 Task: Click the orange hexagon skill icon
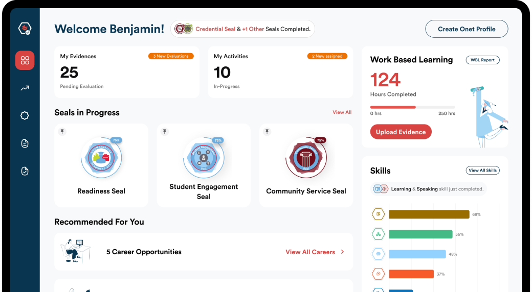click(378, 274)
